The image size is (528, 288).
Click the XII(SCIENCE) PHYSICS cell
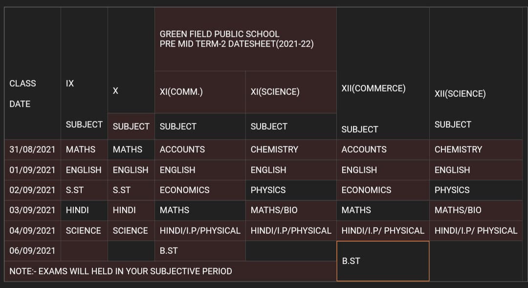coord(476,190)
